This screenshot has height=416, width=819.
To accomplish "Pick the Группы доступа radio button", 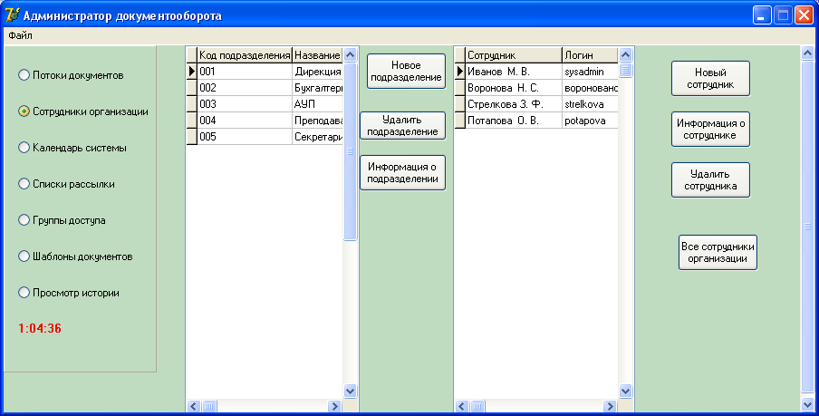I will [x=62, y=220].
